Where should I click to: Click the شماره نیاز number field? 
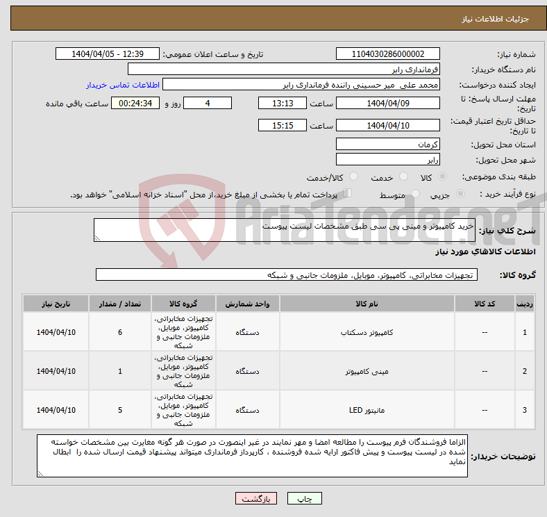pyautogui.click(x=388, y=54)
